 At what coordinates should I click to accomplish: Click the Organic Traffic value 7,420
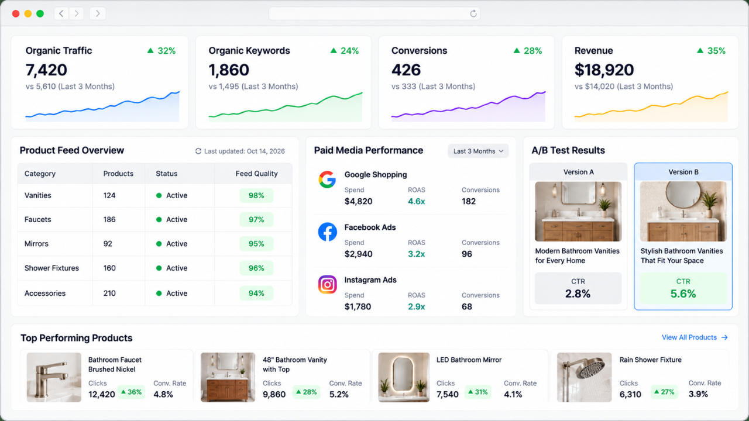click(x=46, y=70)
